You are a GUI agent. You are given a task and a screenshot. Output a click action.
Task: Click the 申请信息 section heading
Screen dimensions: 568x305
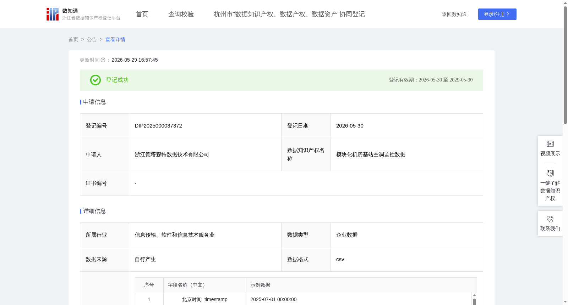coord(94,102)
